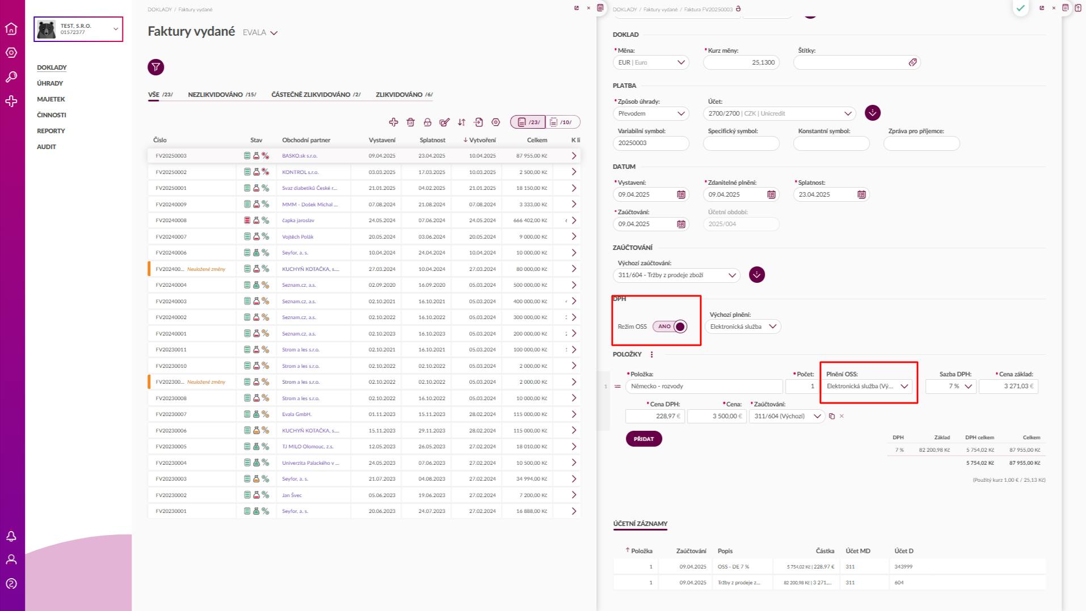Open the Sazba DPH 7 % dropdown
1086x611 pixels.
coord(951,386)
